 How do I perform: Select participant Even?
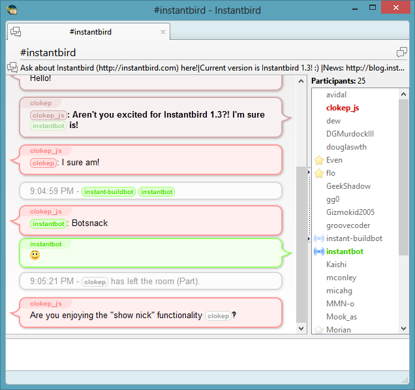click(x=356, y=160)
